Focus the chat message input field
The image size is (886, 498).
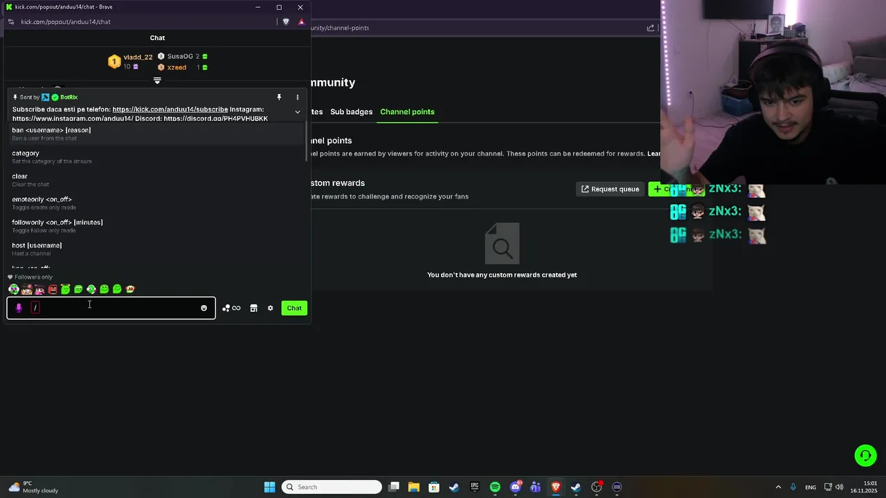tap(111, 308)
